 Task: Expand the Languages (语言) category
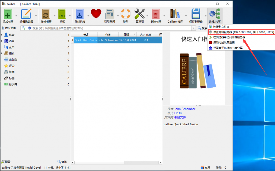(2, 41)
